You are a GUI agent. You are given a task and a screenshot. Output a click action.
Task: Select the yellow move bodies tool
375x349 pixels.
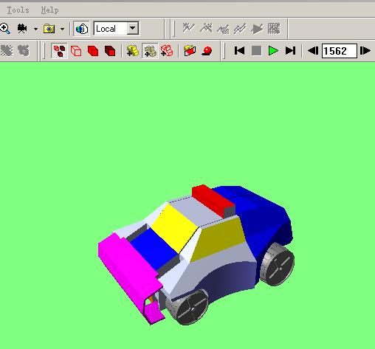[x=133, y=51]
